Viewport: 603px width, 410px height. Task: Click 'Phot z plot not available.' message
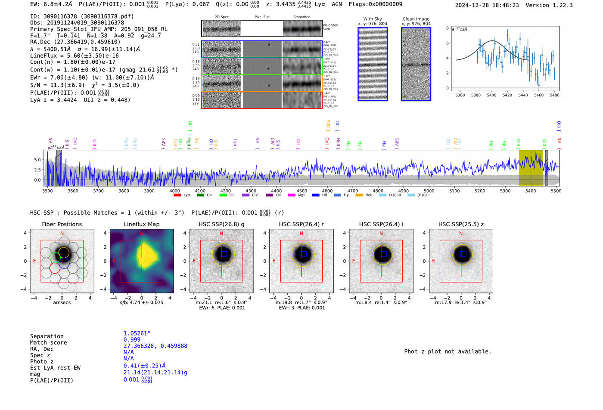pos(448,351)
